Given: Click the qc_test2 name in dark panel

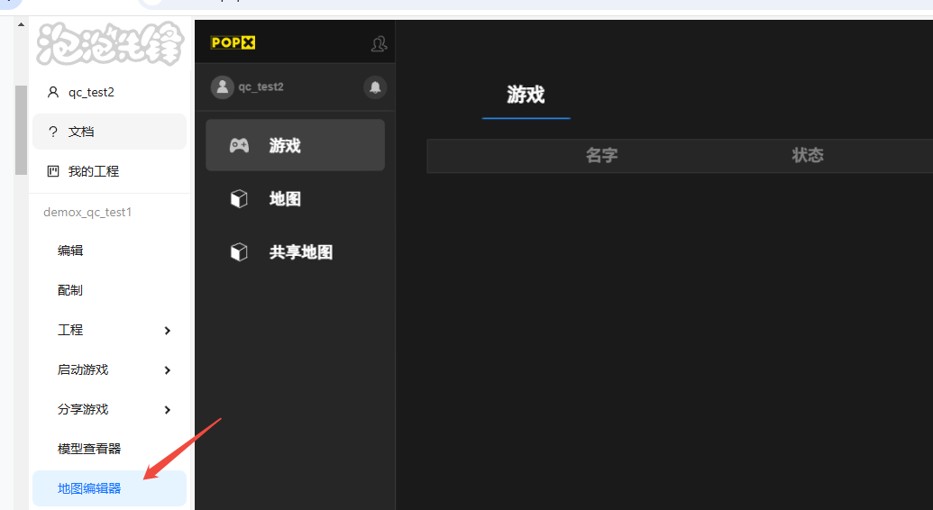Looking at the screenshot, I should pyautogui.click(x=261, y=87).
